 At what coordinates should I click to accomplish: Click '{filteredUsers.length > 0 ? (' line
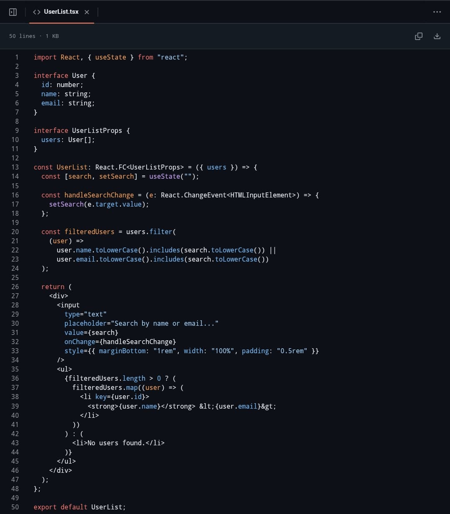coord(120,378)
